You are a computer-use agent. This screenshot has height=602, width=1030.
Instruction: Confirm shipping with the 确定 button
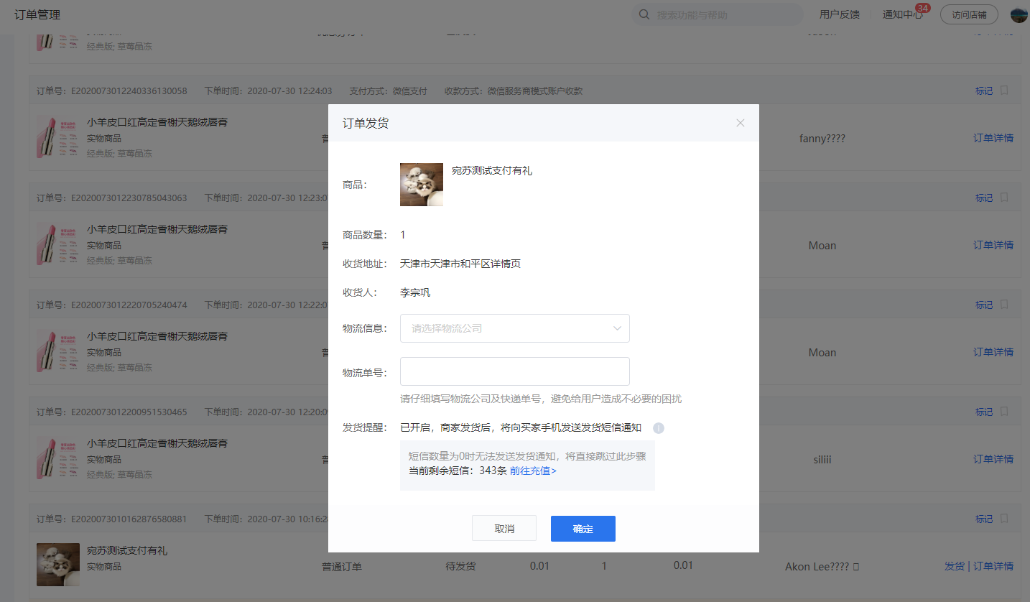pyautogui.click(x=583, y=528)
